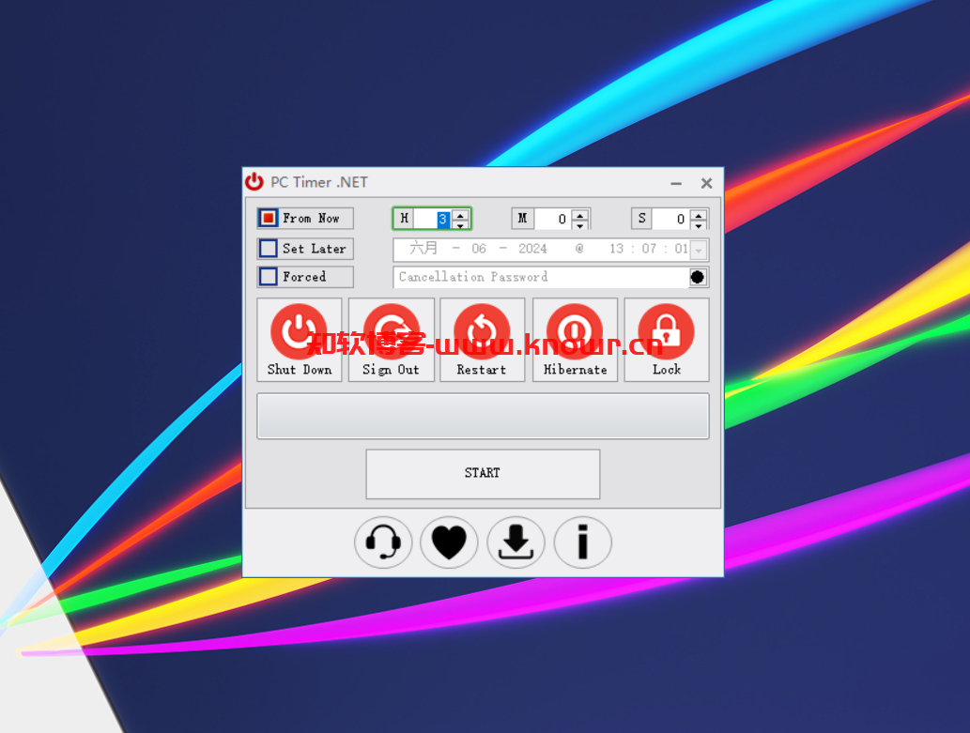The height and width of the screenshot is (733, 970).
Task: Decrease seconds with down arrow
Action: 699,224
